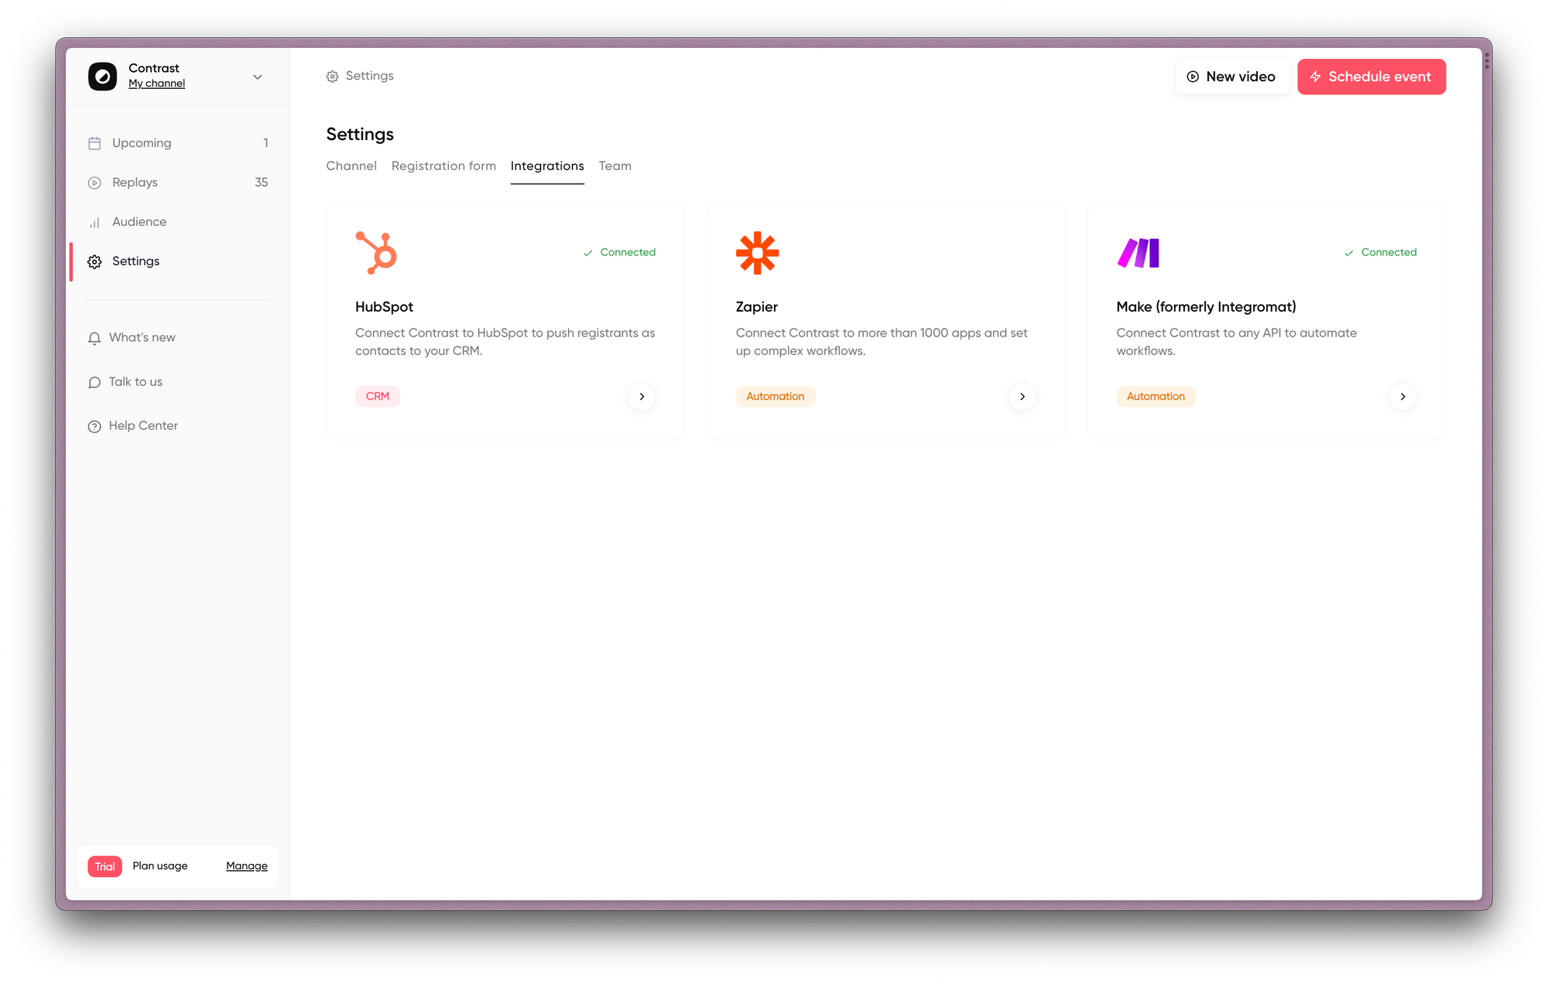This screenshot has width=1548, height=984.
Task: Select the Registration form tab
Action: pos(444,166)
